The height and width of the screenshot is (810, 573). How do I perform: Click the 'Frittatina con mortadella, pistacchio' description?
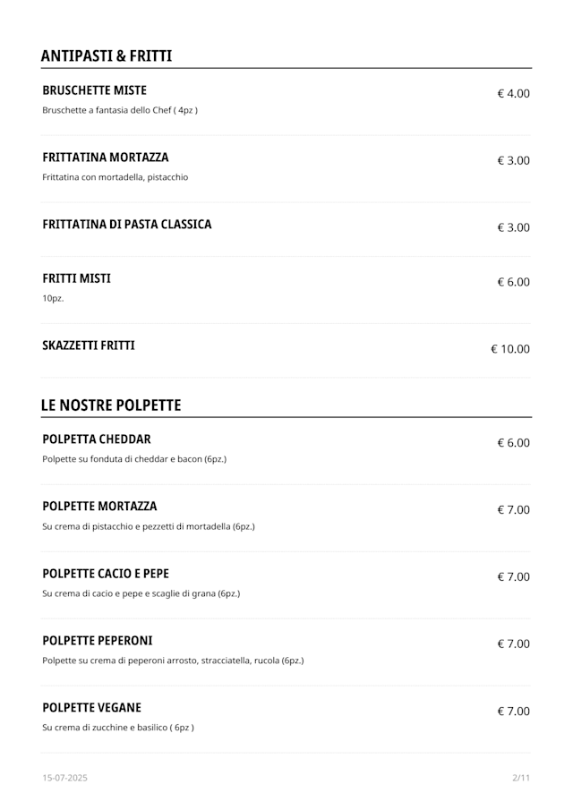coord(115,177)
